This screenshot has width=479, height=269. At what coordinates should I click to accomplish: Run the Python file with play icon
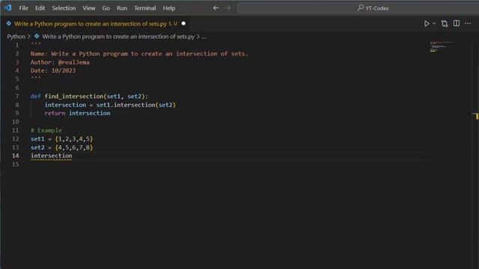pyautogui.click(x=427, y=23)
